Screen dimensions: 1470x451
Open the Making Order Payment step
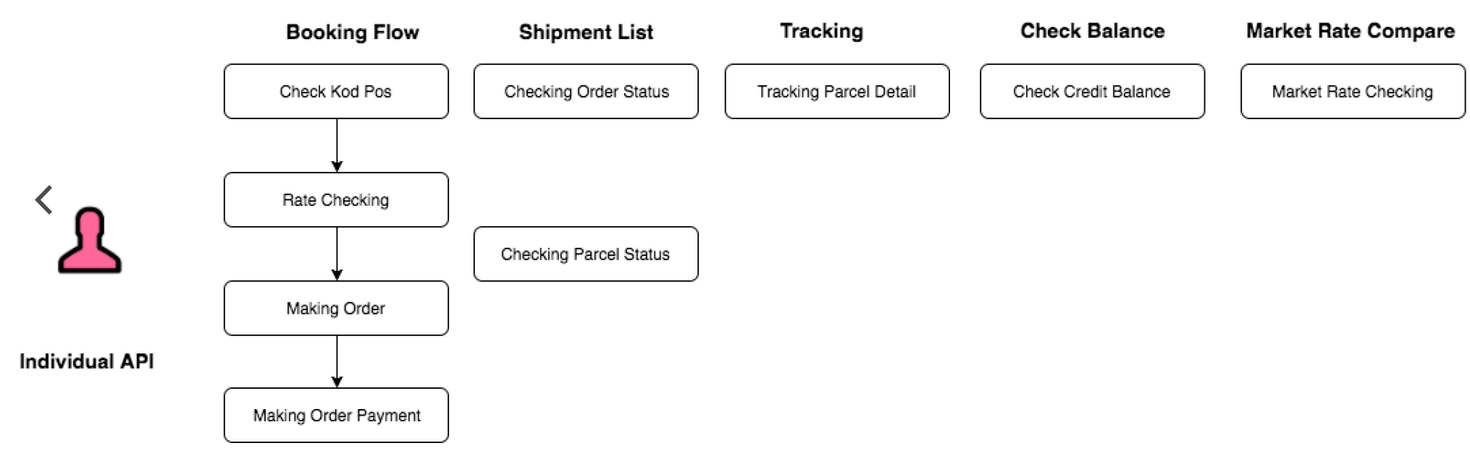(x=336, y=415)
